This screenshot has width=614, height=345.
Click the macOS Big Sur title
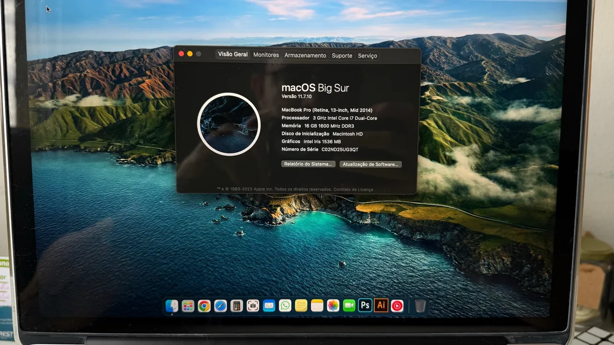(315, 88)
